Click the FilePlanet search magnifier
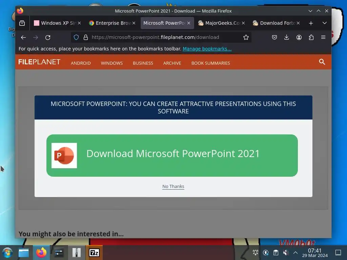 pos(322,62)
